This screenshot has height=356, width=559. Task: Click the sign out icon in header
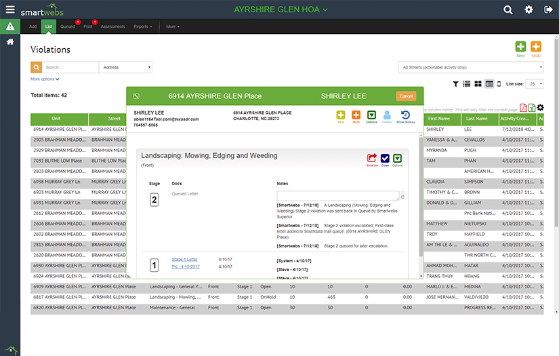[x=548, y=9]
